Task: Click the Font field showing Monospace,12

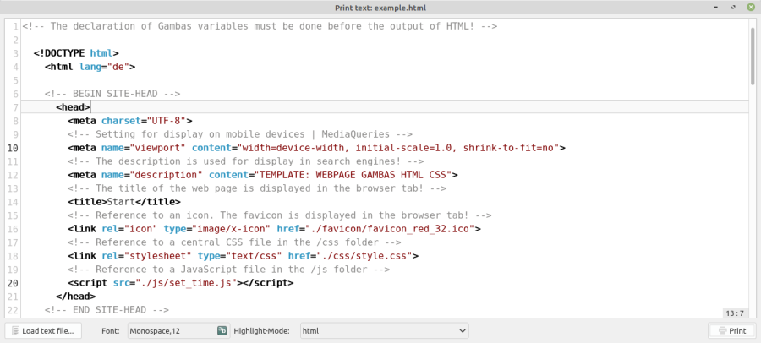Action: point(170,331)
